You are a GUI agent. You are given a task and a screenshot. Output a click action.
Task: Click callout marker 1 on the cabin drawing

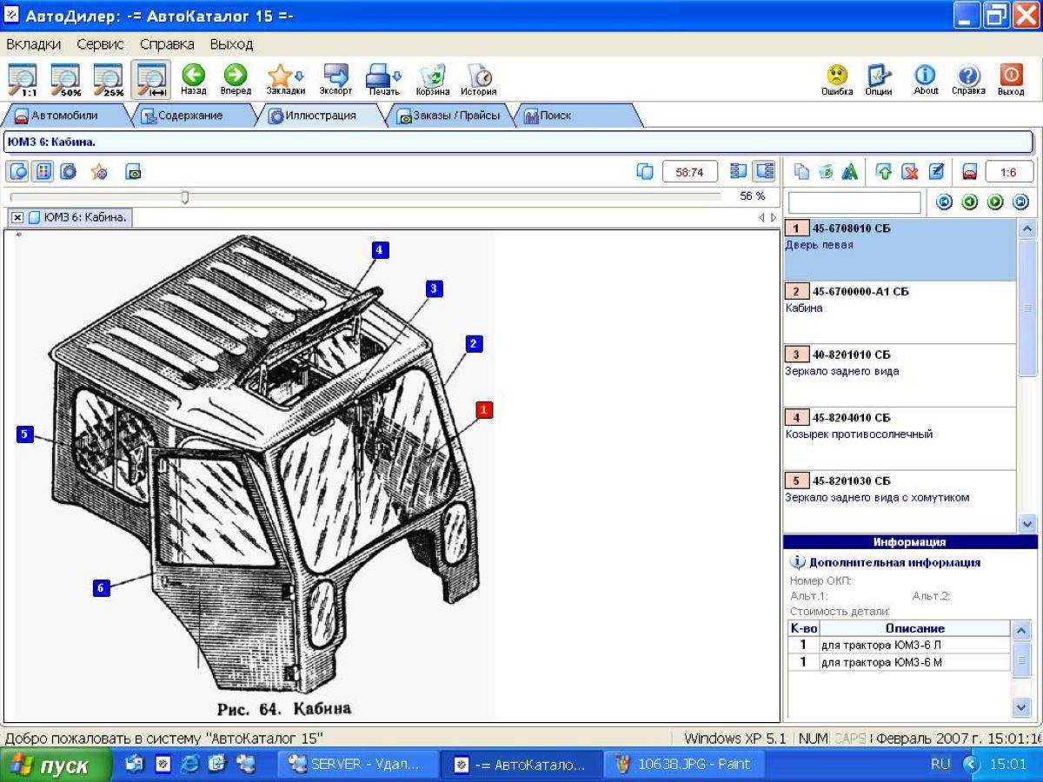(484, 408)
